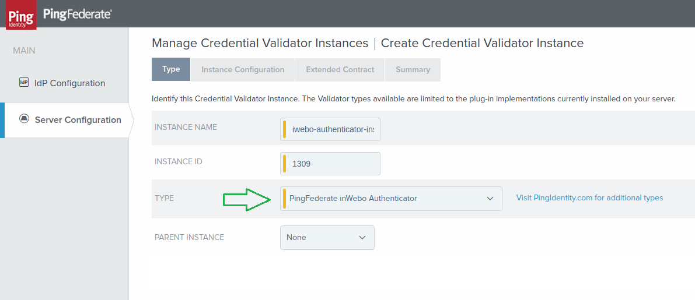Switch to Instance Configuration tab
The height and width of the screenshot is (300, 695).
point(243,69)
